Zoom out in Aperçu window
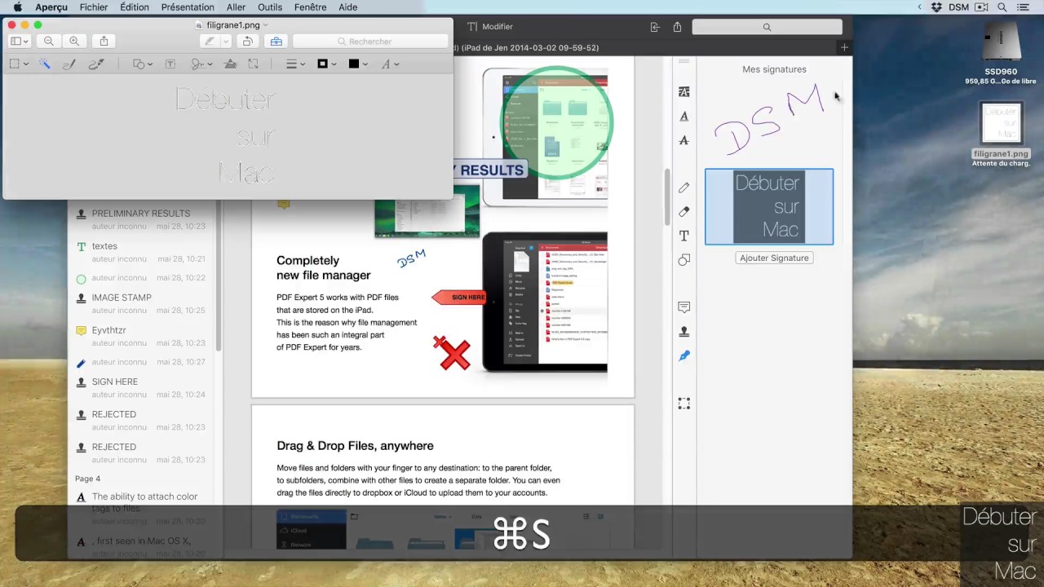 tap(49, 41)
